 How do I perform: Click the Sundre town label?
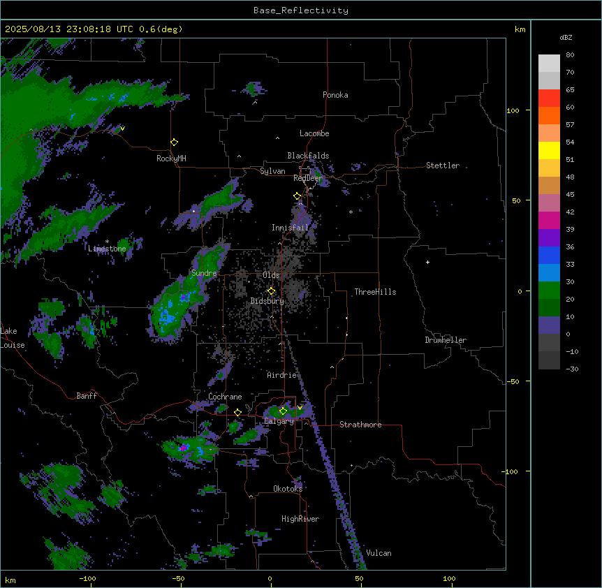[204, 273]
